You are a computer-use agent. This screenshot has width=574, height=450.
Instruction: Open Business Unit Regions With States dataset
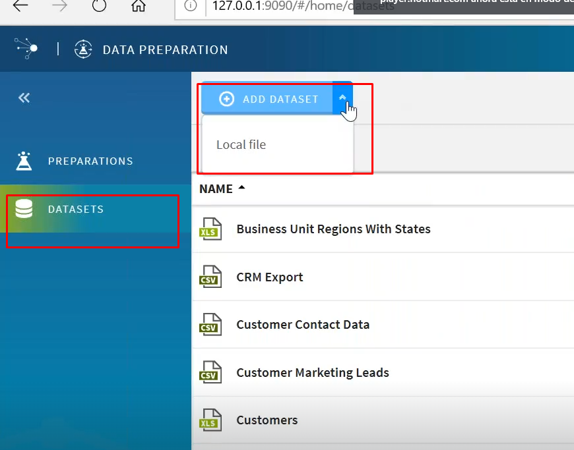[333, 229]
